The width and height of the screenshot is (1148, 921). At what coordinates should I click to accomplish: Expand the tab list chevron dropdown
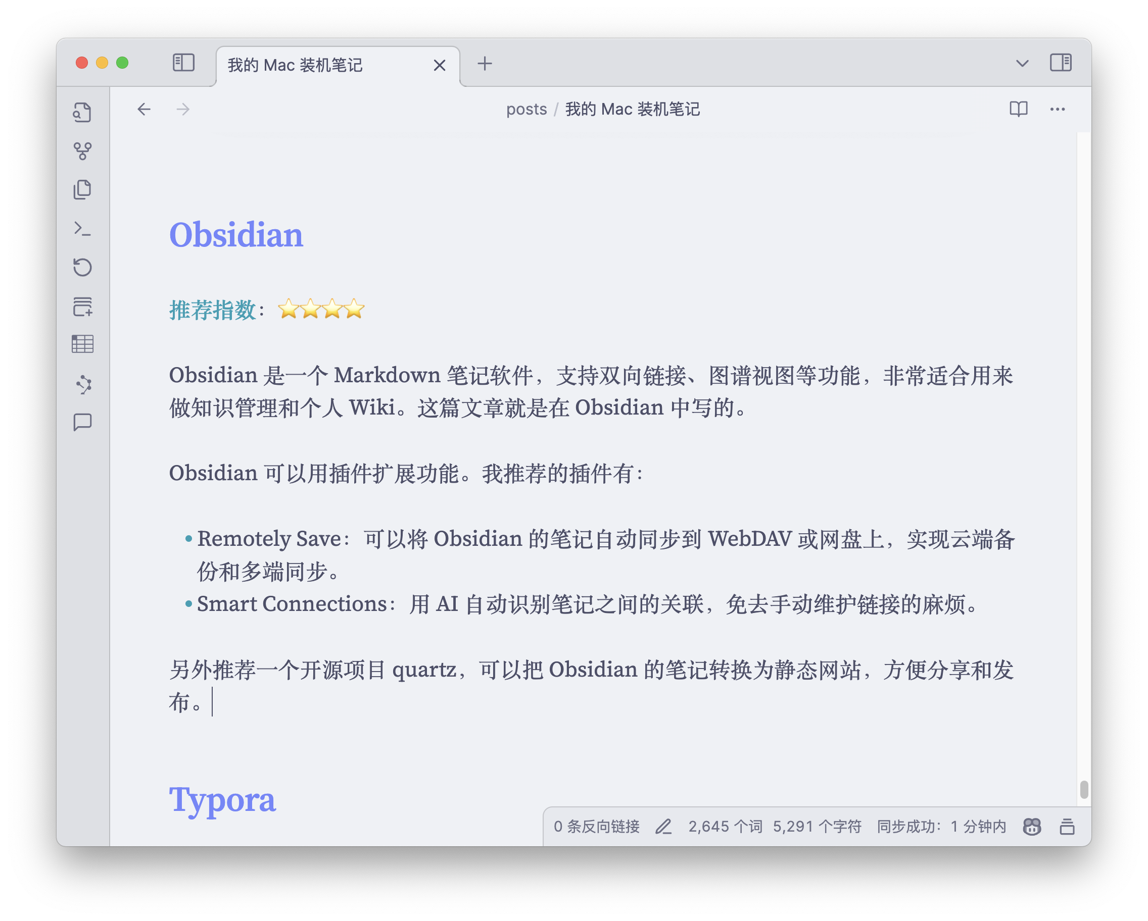tap(1022, 64)
